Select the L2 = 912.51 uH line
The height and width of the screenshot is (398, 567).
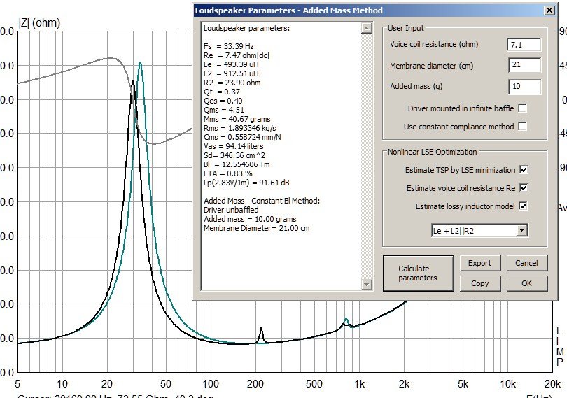[x=231, y=73]
